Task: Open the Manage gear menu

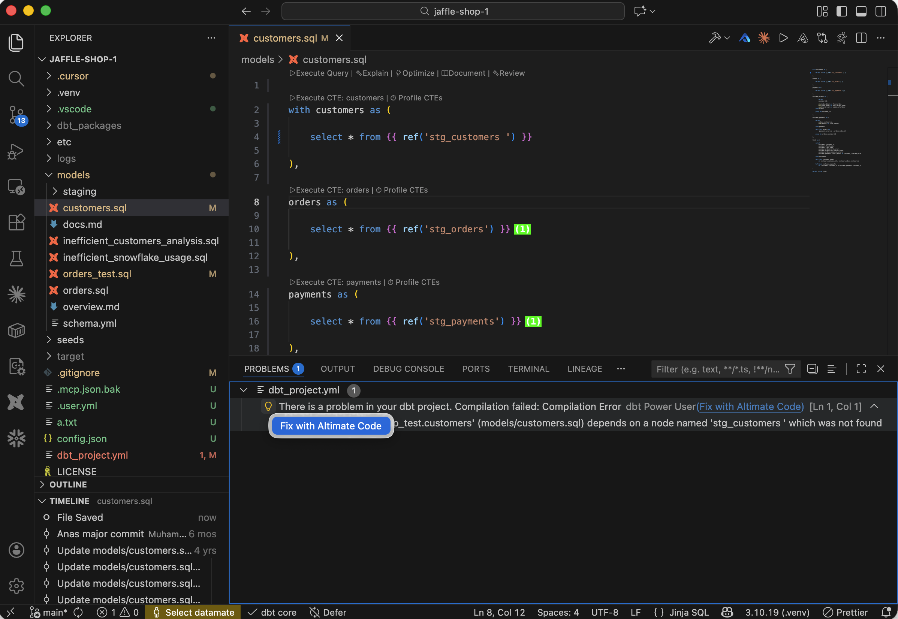Action: pos(16,586)
